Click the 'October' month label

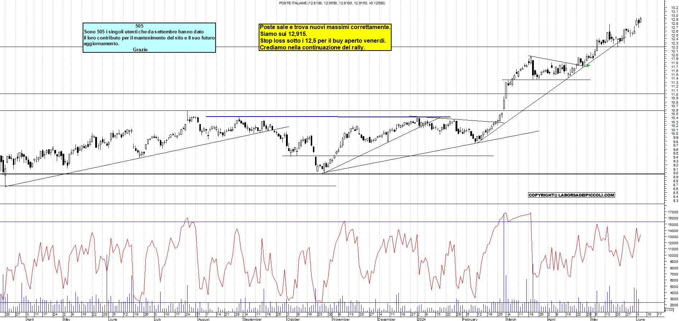[293, 319]
